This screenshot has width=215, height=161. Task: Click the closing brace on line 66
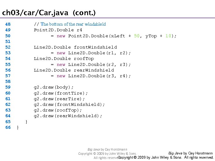point(18,128)
